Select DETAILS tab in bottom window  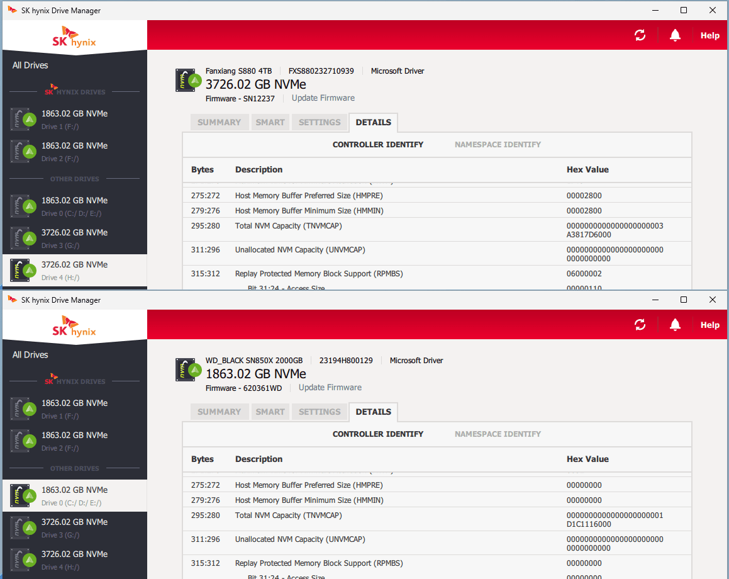click(374, 412)
